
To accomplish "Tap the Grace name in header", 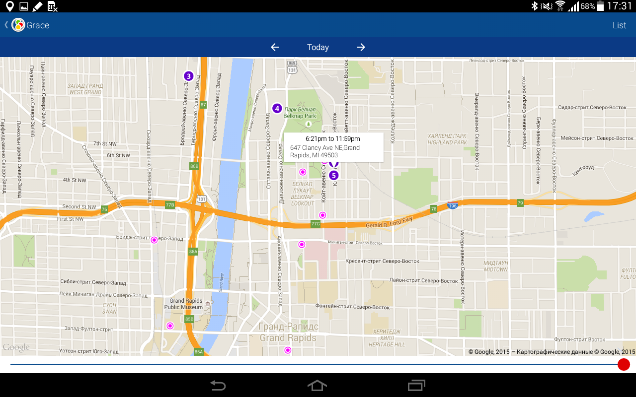I will pyautogui.click(x=38, y=25).
